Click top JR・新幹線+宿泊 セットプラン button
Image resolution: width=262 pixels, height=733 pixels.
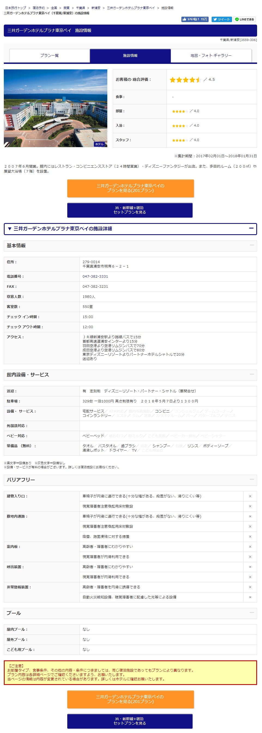(x=130, y=210)
